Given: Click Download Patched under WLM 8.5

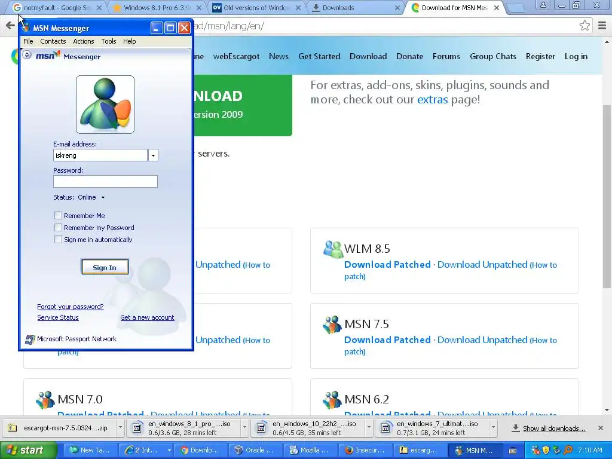Looking at the screenshot, I should click(387, 265).
